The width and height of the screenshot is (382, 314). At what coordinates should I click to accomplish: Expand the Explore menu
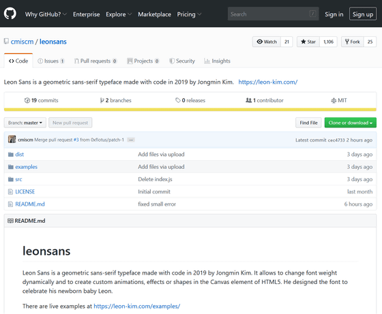coord(119,14)
